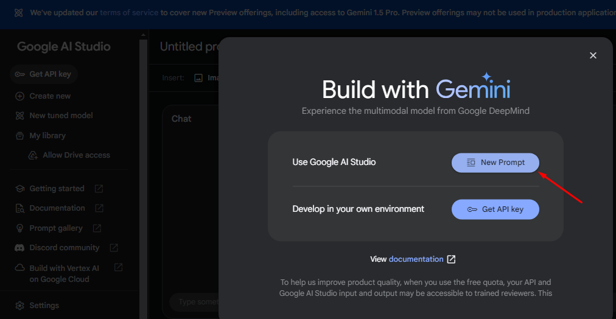
Task: Click the Drive access icon
Action: pos(33,155)
